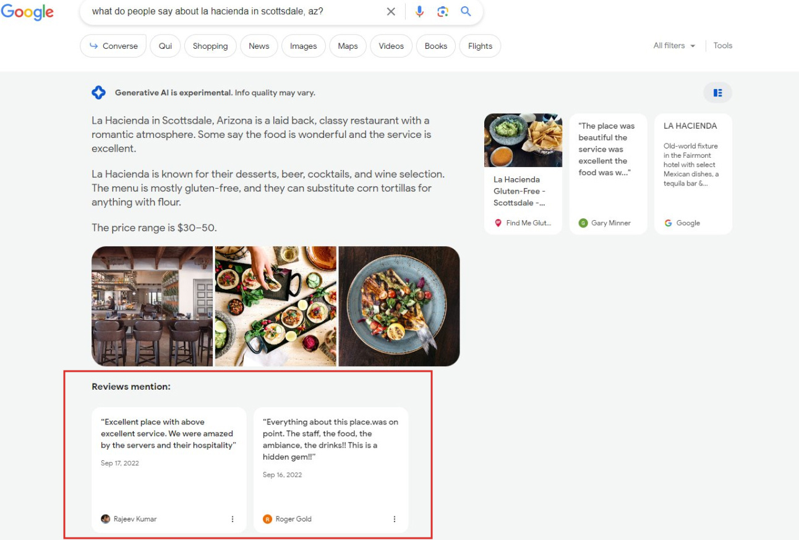The width and height of the screenshot is (799, 540).
Task: Open options menu for Roger Gold review
Action: [x=395, y=519]
